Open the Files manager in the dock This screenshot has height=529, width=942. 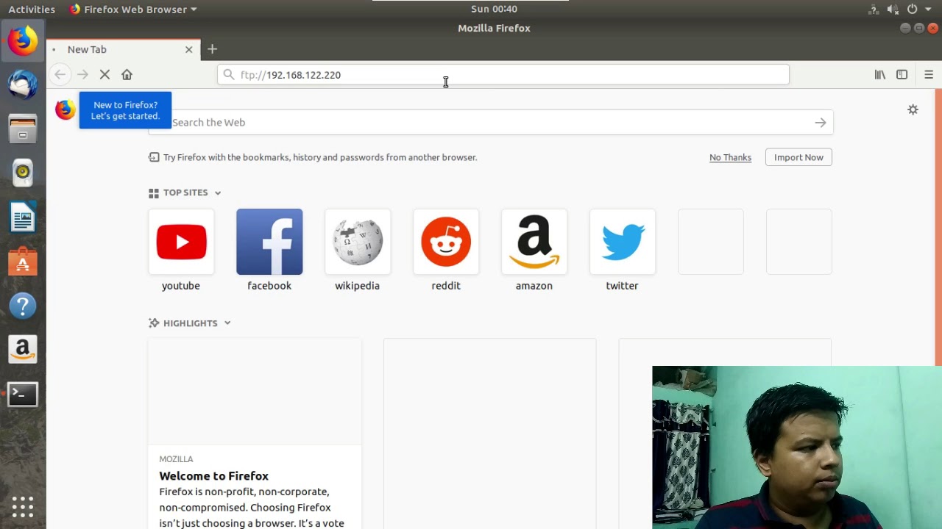click(x=23, y=129)
